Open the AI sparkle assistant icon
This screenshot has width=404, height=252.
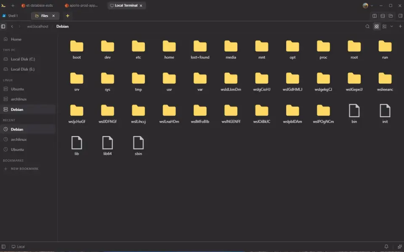pos(400,247)
